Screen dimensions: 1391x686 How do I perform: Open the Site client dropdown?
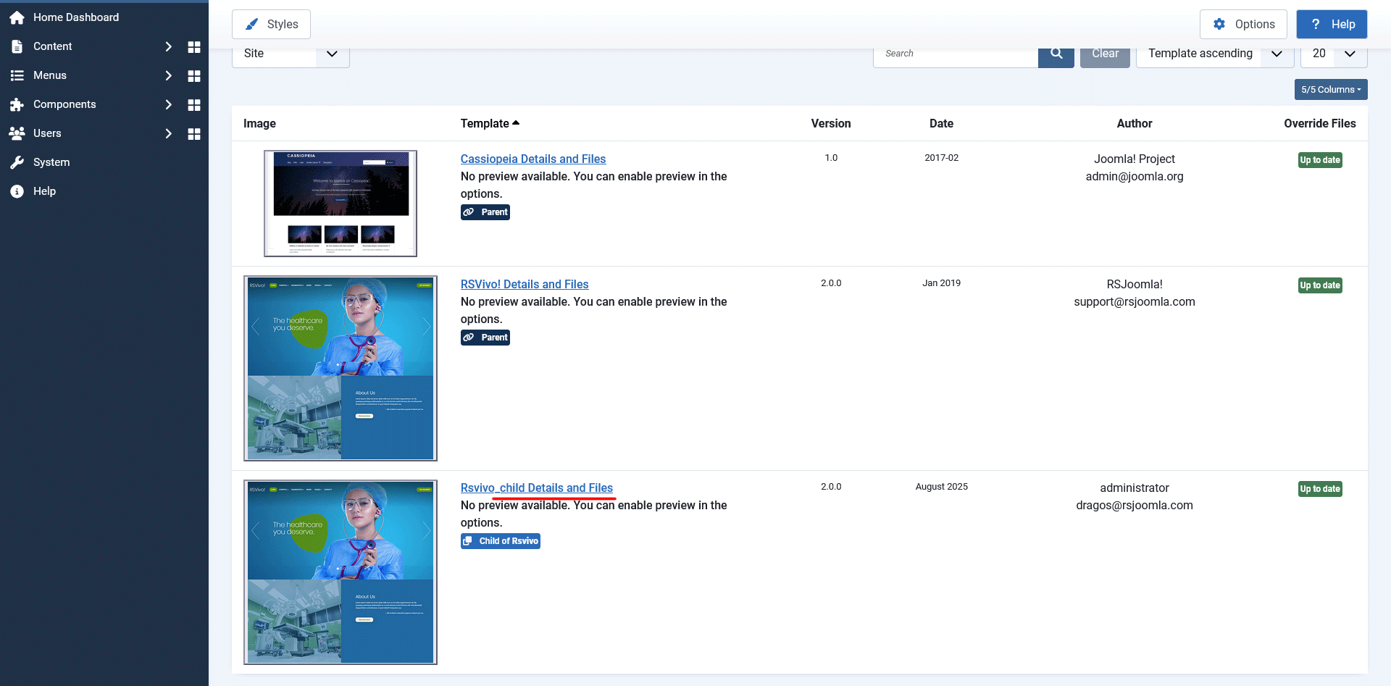click(291, 54)
